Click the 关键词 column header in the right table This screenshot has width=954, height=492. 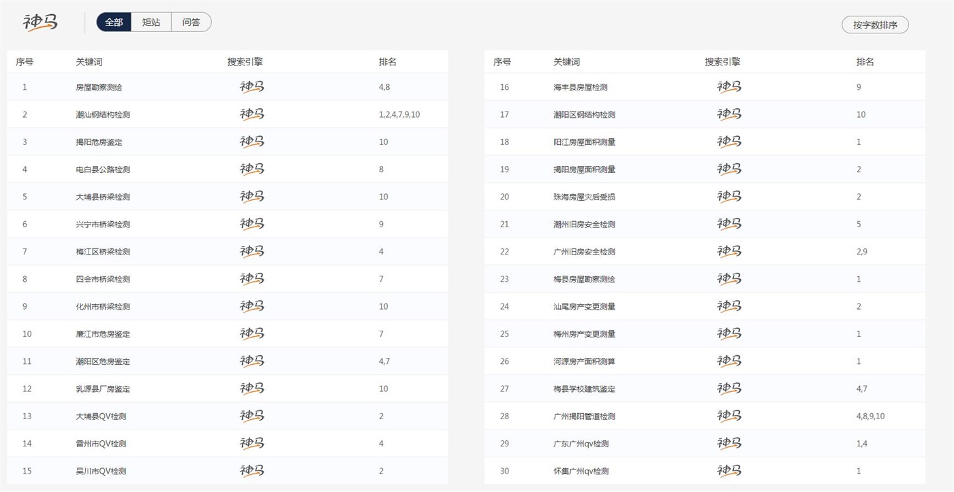pyautogui.click(x=566, y=62)
